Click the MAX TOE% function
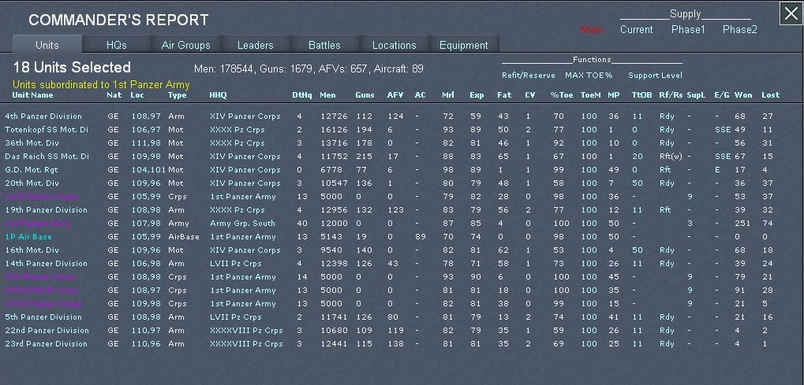Screen dimensions: 804x385 [588, 76]
